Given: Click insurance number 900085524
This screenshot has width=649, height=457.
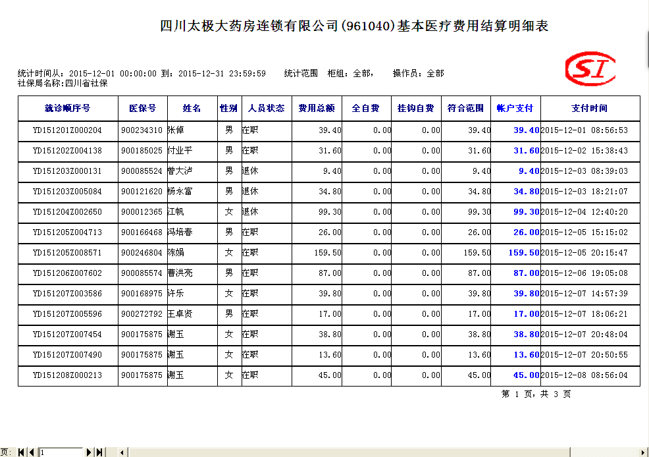Looking at the screenshot, I should (x=142, y=171).
